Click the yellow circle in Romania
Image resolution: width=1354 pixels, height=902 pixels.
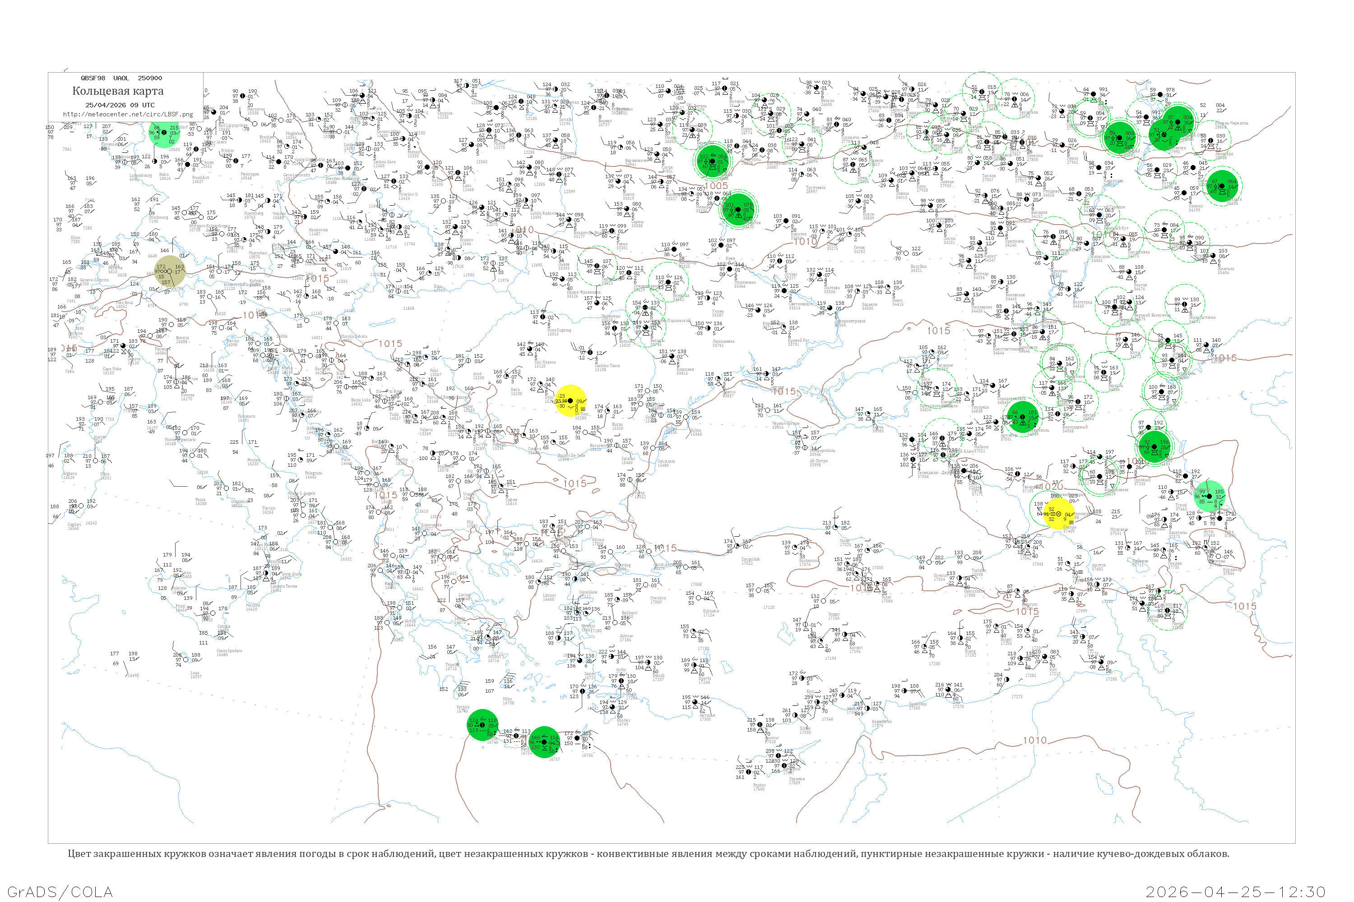(x=570, y=401)
